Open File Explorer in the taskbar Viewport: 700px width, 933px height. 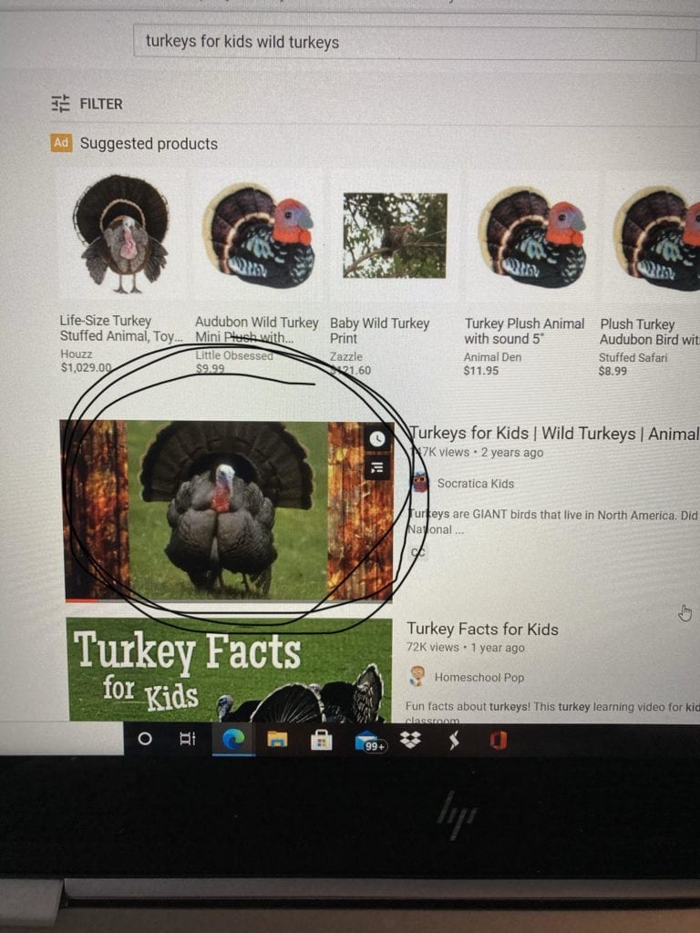tap(277, 740)
